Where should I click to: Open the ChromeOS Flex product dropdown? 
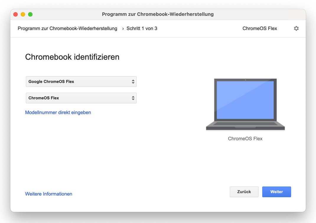tap(81, 98)
